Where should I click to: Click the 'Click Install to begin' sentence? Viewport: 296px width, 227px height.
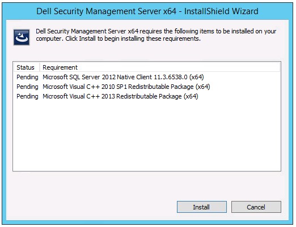click(133, 38)
